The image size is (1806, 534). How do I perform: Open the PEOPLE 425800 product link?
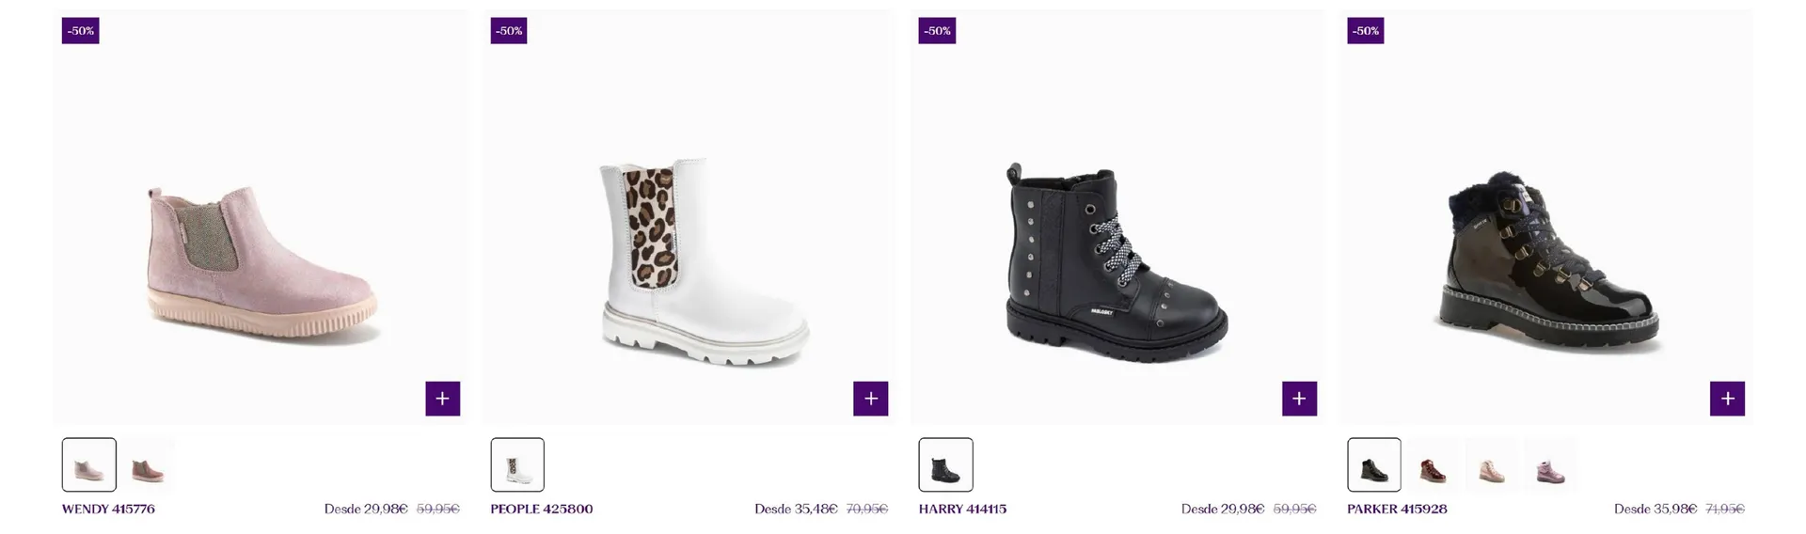click(541, 509)
